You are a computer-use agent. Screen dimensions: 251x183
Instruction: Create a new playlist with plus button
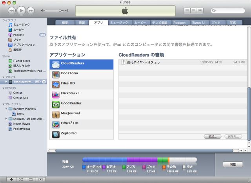[x=11, y=179]
